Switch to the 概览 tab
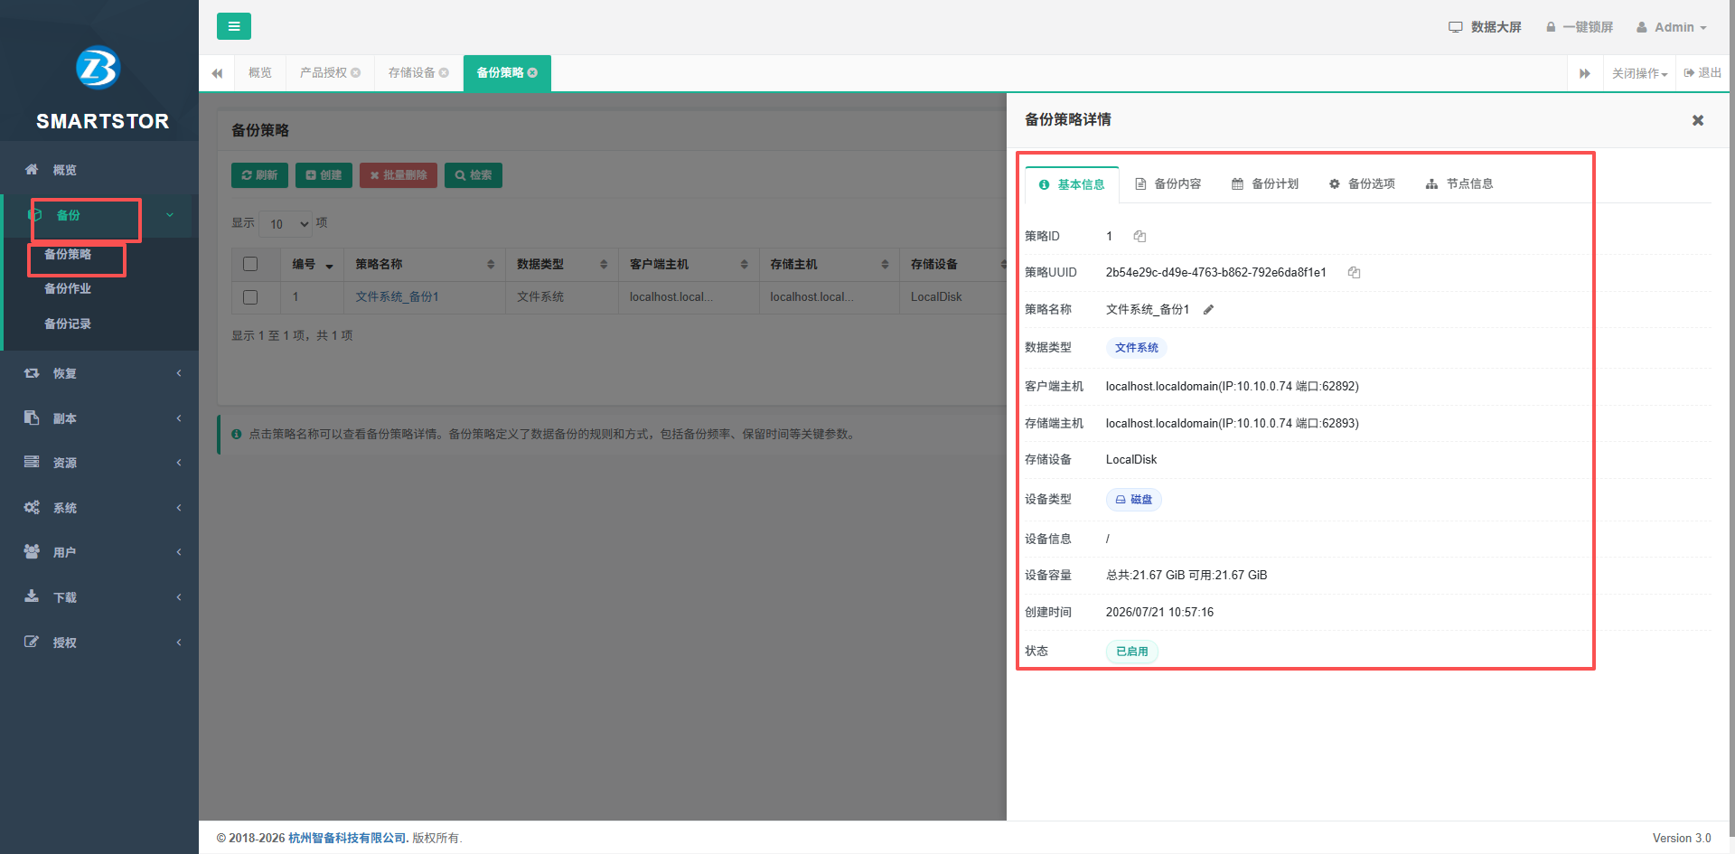Viewport: 1735px width, 854px height. [x=260, y=72]
